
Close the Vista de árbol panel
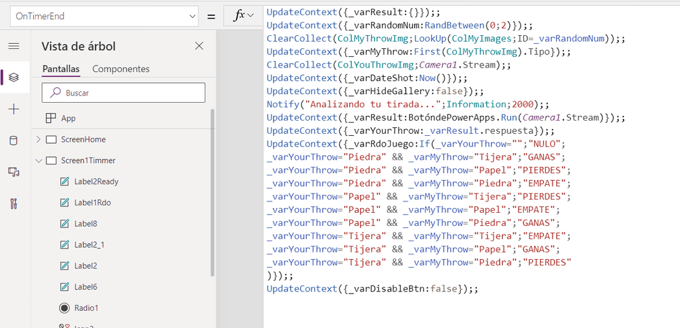coord(199,46)
